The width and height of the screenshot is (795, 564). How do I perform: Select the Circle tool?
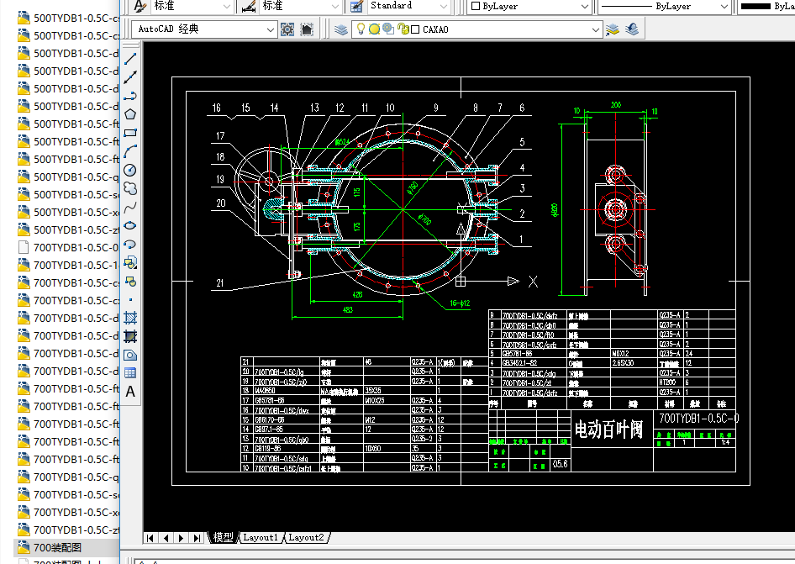130,171
